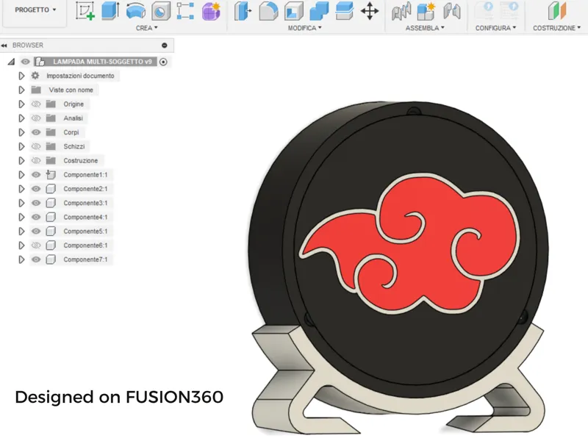Viewport: 588px width, 441px height.
Task: Hide Componente4:1 with eye icon
Action: click(x=35, y=217)
